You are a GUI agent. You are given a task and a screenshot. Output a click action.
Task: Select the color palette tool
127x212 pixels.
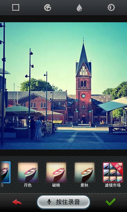[x=48, y=8]
